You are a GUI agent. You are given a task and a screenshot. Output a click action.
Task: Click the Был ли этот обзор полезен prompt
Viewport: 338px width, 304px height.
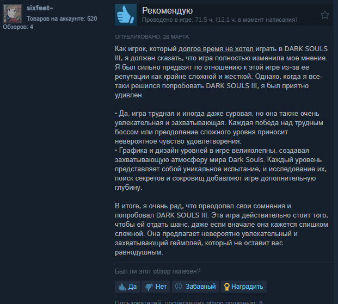pyautogui.click(x=158, y=271)
